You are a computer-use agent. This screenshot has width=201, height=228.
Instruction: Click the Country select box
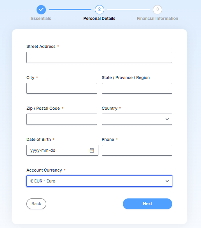point(137,119)
